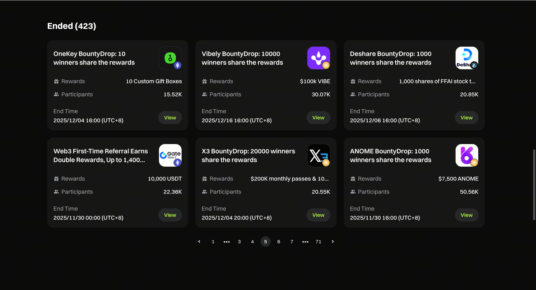Expand pages via ellipsis after page 1
The image size is (536, 290).
click(227, 242)
